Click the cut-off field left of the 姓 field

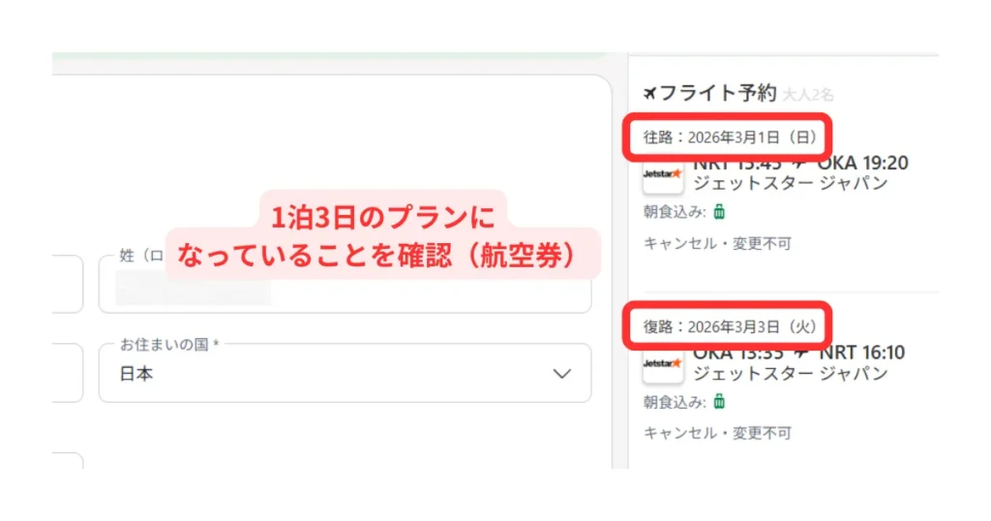point(68,285)
